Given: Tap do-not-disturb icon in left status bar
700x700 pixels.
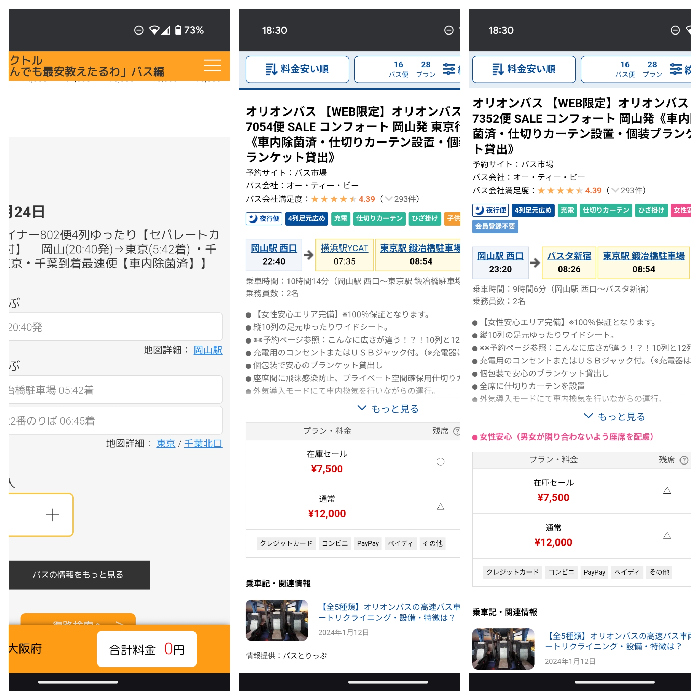Looking at the screenshot, I should tap(139, 30).
